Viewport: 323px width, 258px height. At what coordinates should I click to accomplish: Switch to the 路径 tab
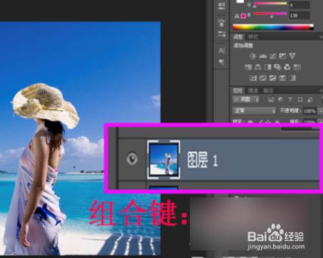pyautogui.click(x=268, y=90)
